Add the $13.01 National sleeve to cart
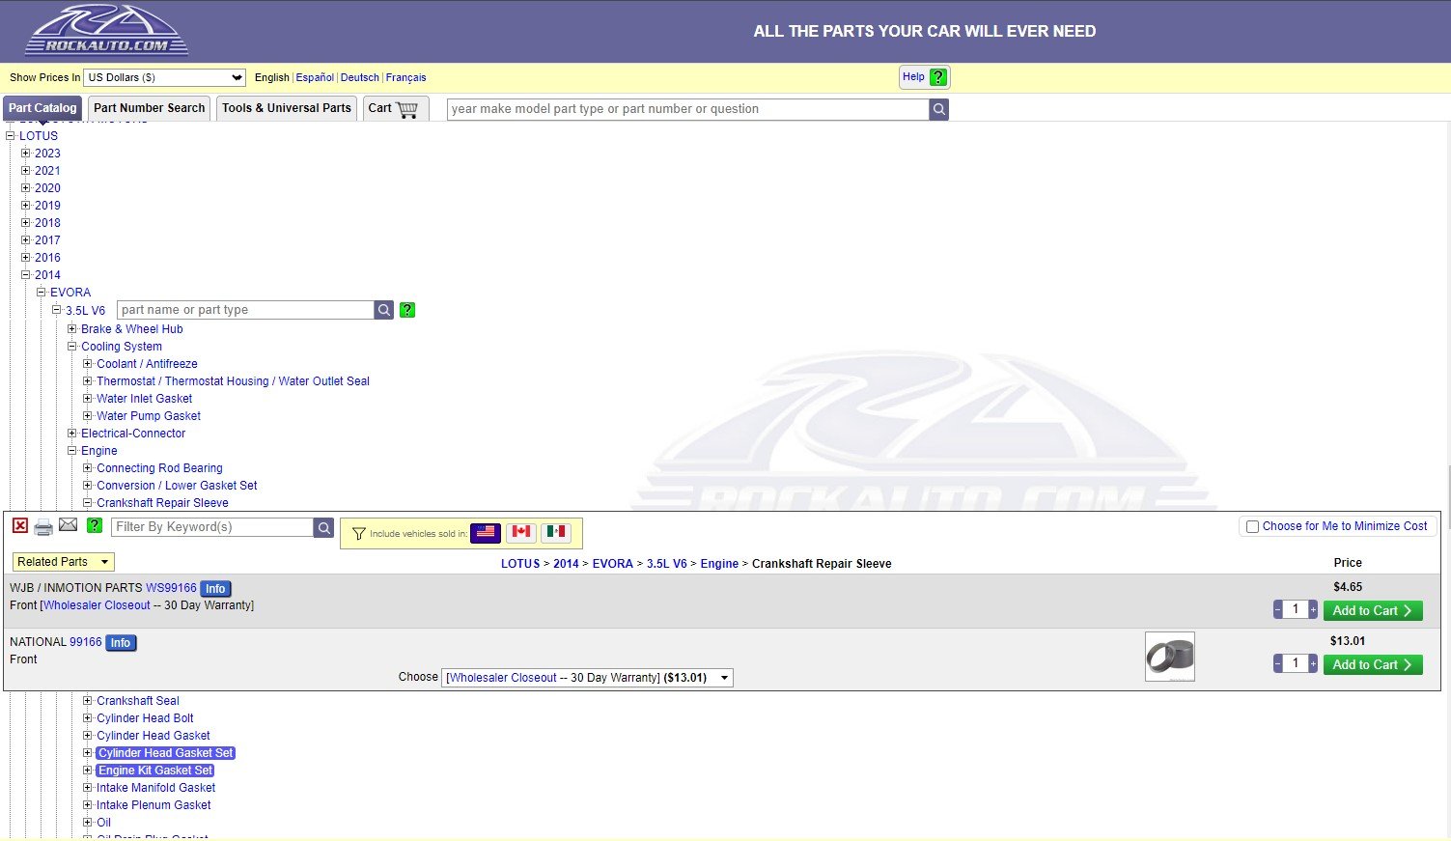 1373,664
